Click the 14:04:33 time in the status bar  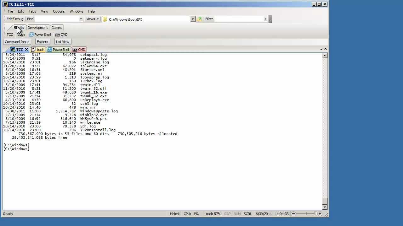[x=281, y=214]
